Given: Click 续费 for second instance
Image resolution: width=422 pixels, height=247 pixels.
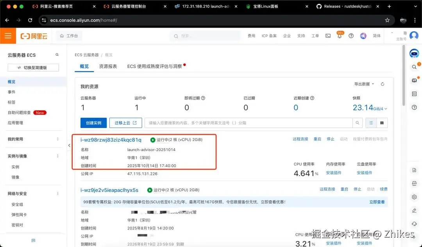Looking at the screenshot, I should 384,189.
